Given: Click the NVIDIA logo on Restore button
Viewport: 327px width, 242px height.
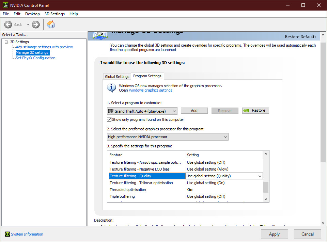Looking at the screenshot, I should tap(247, 111).
